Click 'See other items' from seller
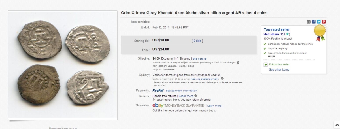The width and height of the screenshot is (340, 129). tap(279, 70)
